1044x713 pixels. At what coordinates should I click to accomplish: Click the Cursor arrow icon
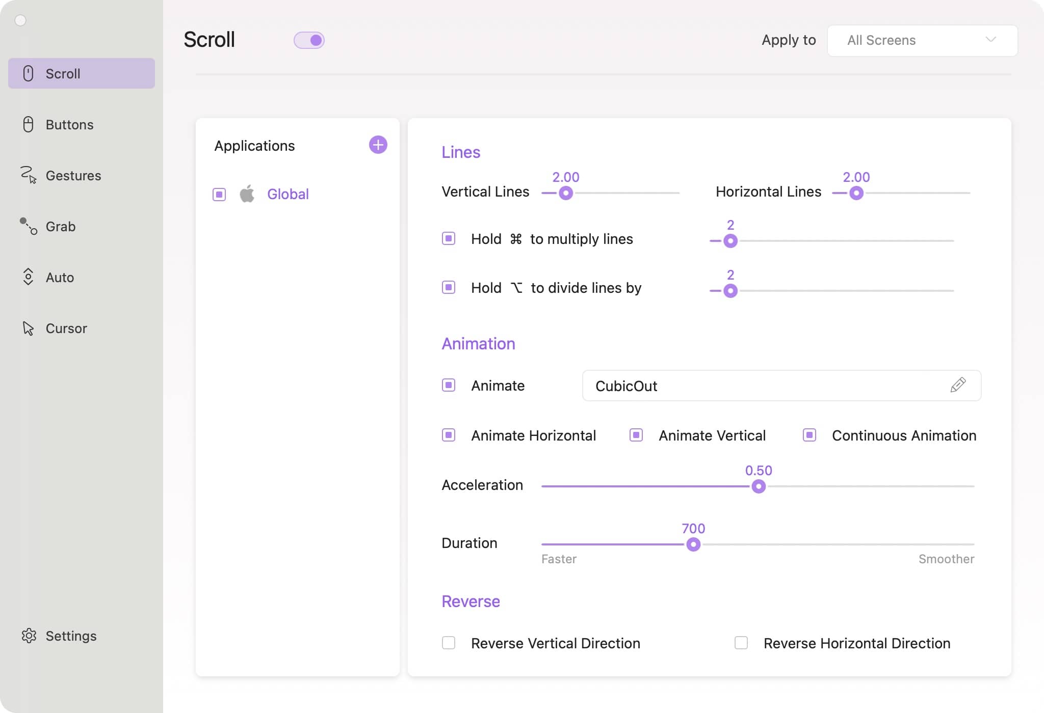point(29,328)
